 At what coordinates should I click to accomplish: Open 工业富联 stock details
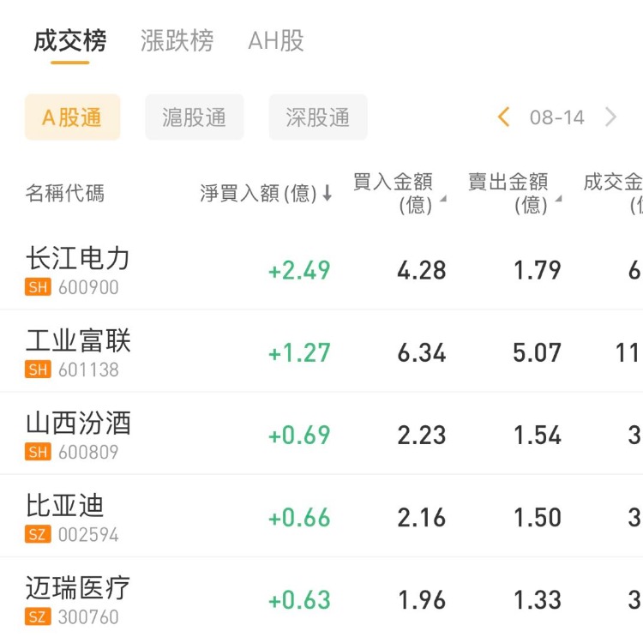tap(78, 340)
